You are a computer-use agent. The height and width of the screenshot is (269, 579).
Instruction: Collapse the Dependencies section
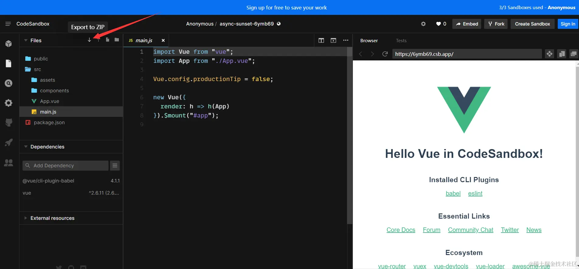pos(26,147)
